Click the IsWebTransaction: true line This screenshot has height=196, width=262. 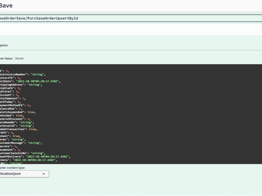pyautogui.click(x=19, y=129)
